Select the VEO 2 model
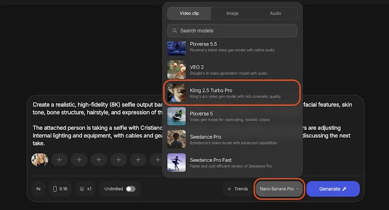 [232, 70]
